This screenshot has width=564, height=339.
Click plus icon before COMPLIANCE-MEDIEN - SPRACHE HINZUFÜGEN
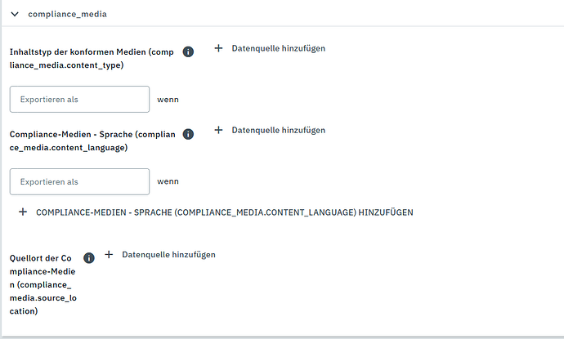[x=23, y=212]
